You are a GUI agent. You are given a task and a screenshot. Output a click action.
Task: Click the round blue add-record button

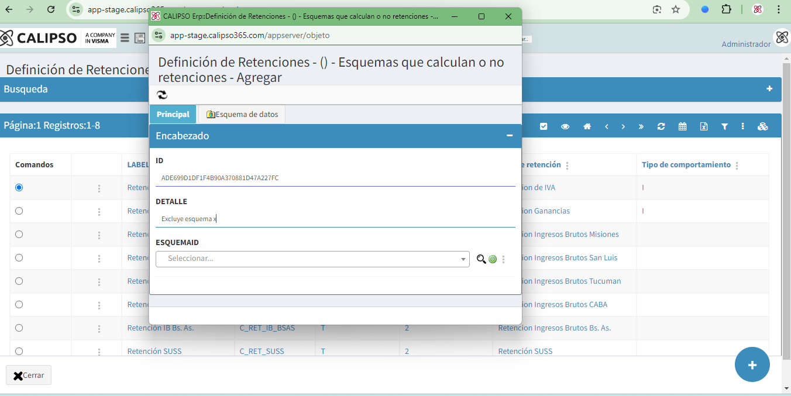[x=752, y=364]
